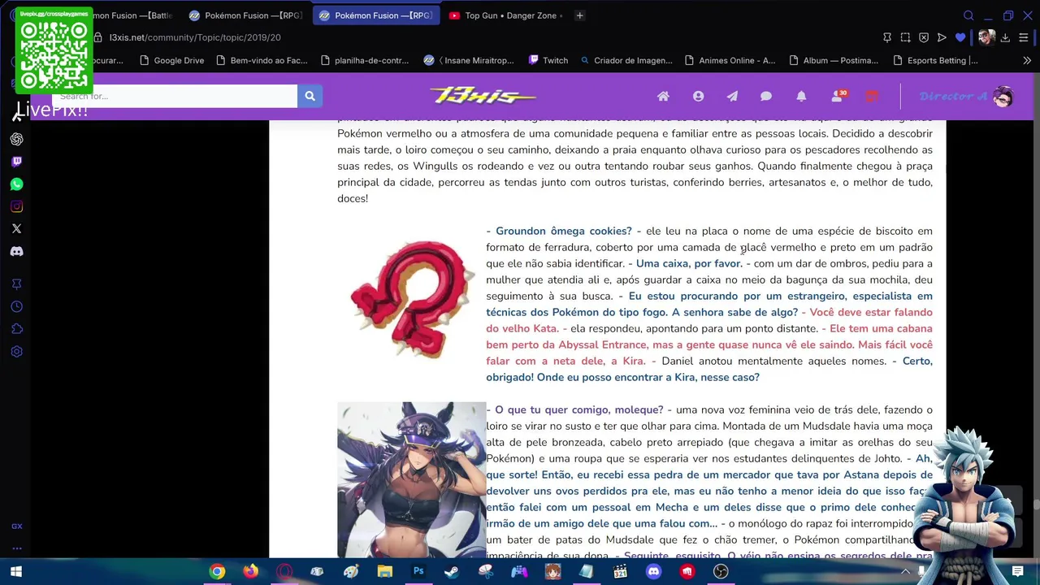The height and width of the screenshot is (585, 1040).
Task: Open the paper plane messages icon
Action: point(732,96)
